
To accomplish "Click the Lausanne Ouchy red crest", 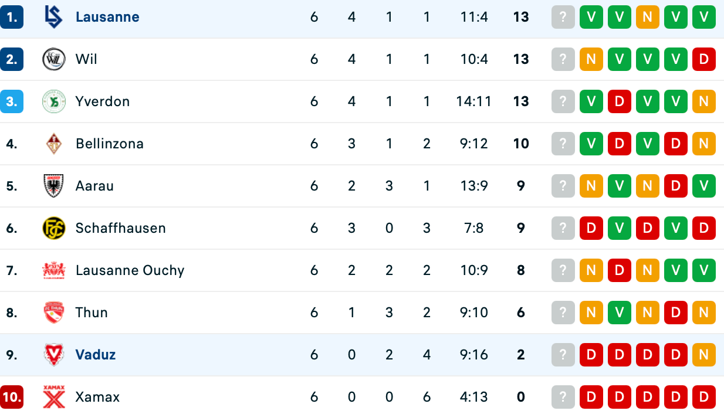I will point(53,270).
